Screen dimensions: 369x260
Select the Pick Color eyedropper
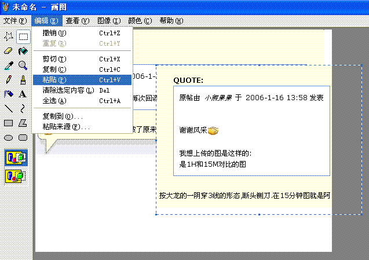pos(9,65)
